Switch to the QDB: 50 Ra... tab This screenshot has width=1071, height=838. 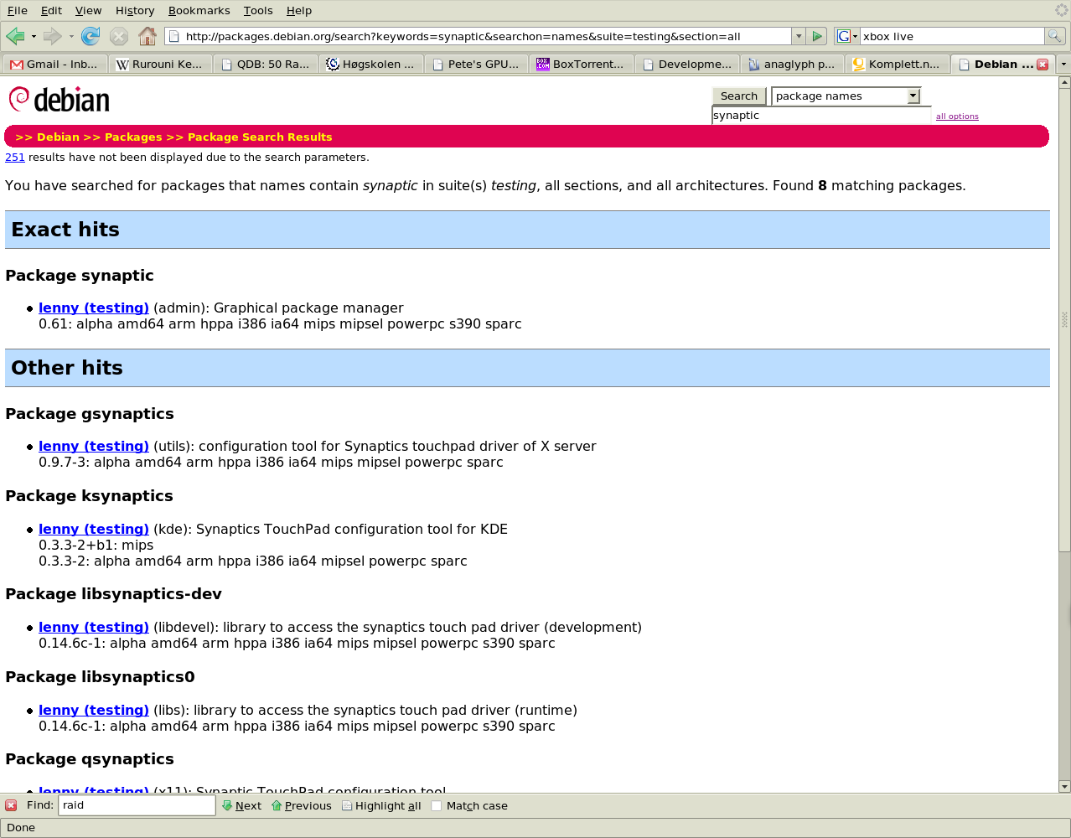click(266, 65)
